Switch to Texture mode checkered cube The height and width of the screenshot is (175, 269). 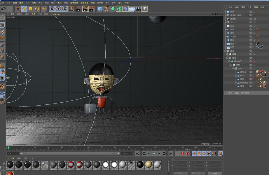point(2,32)
